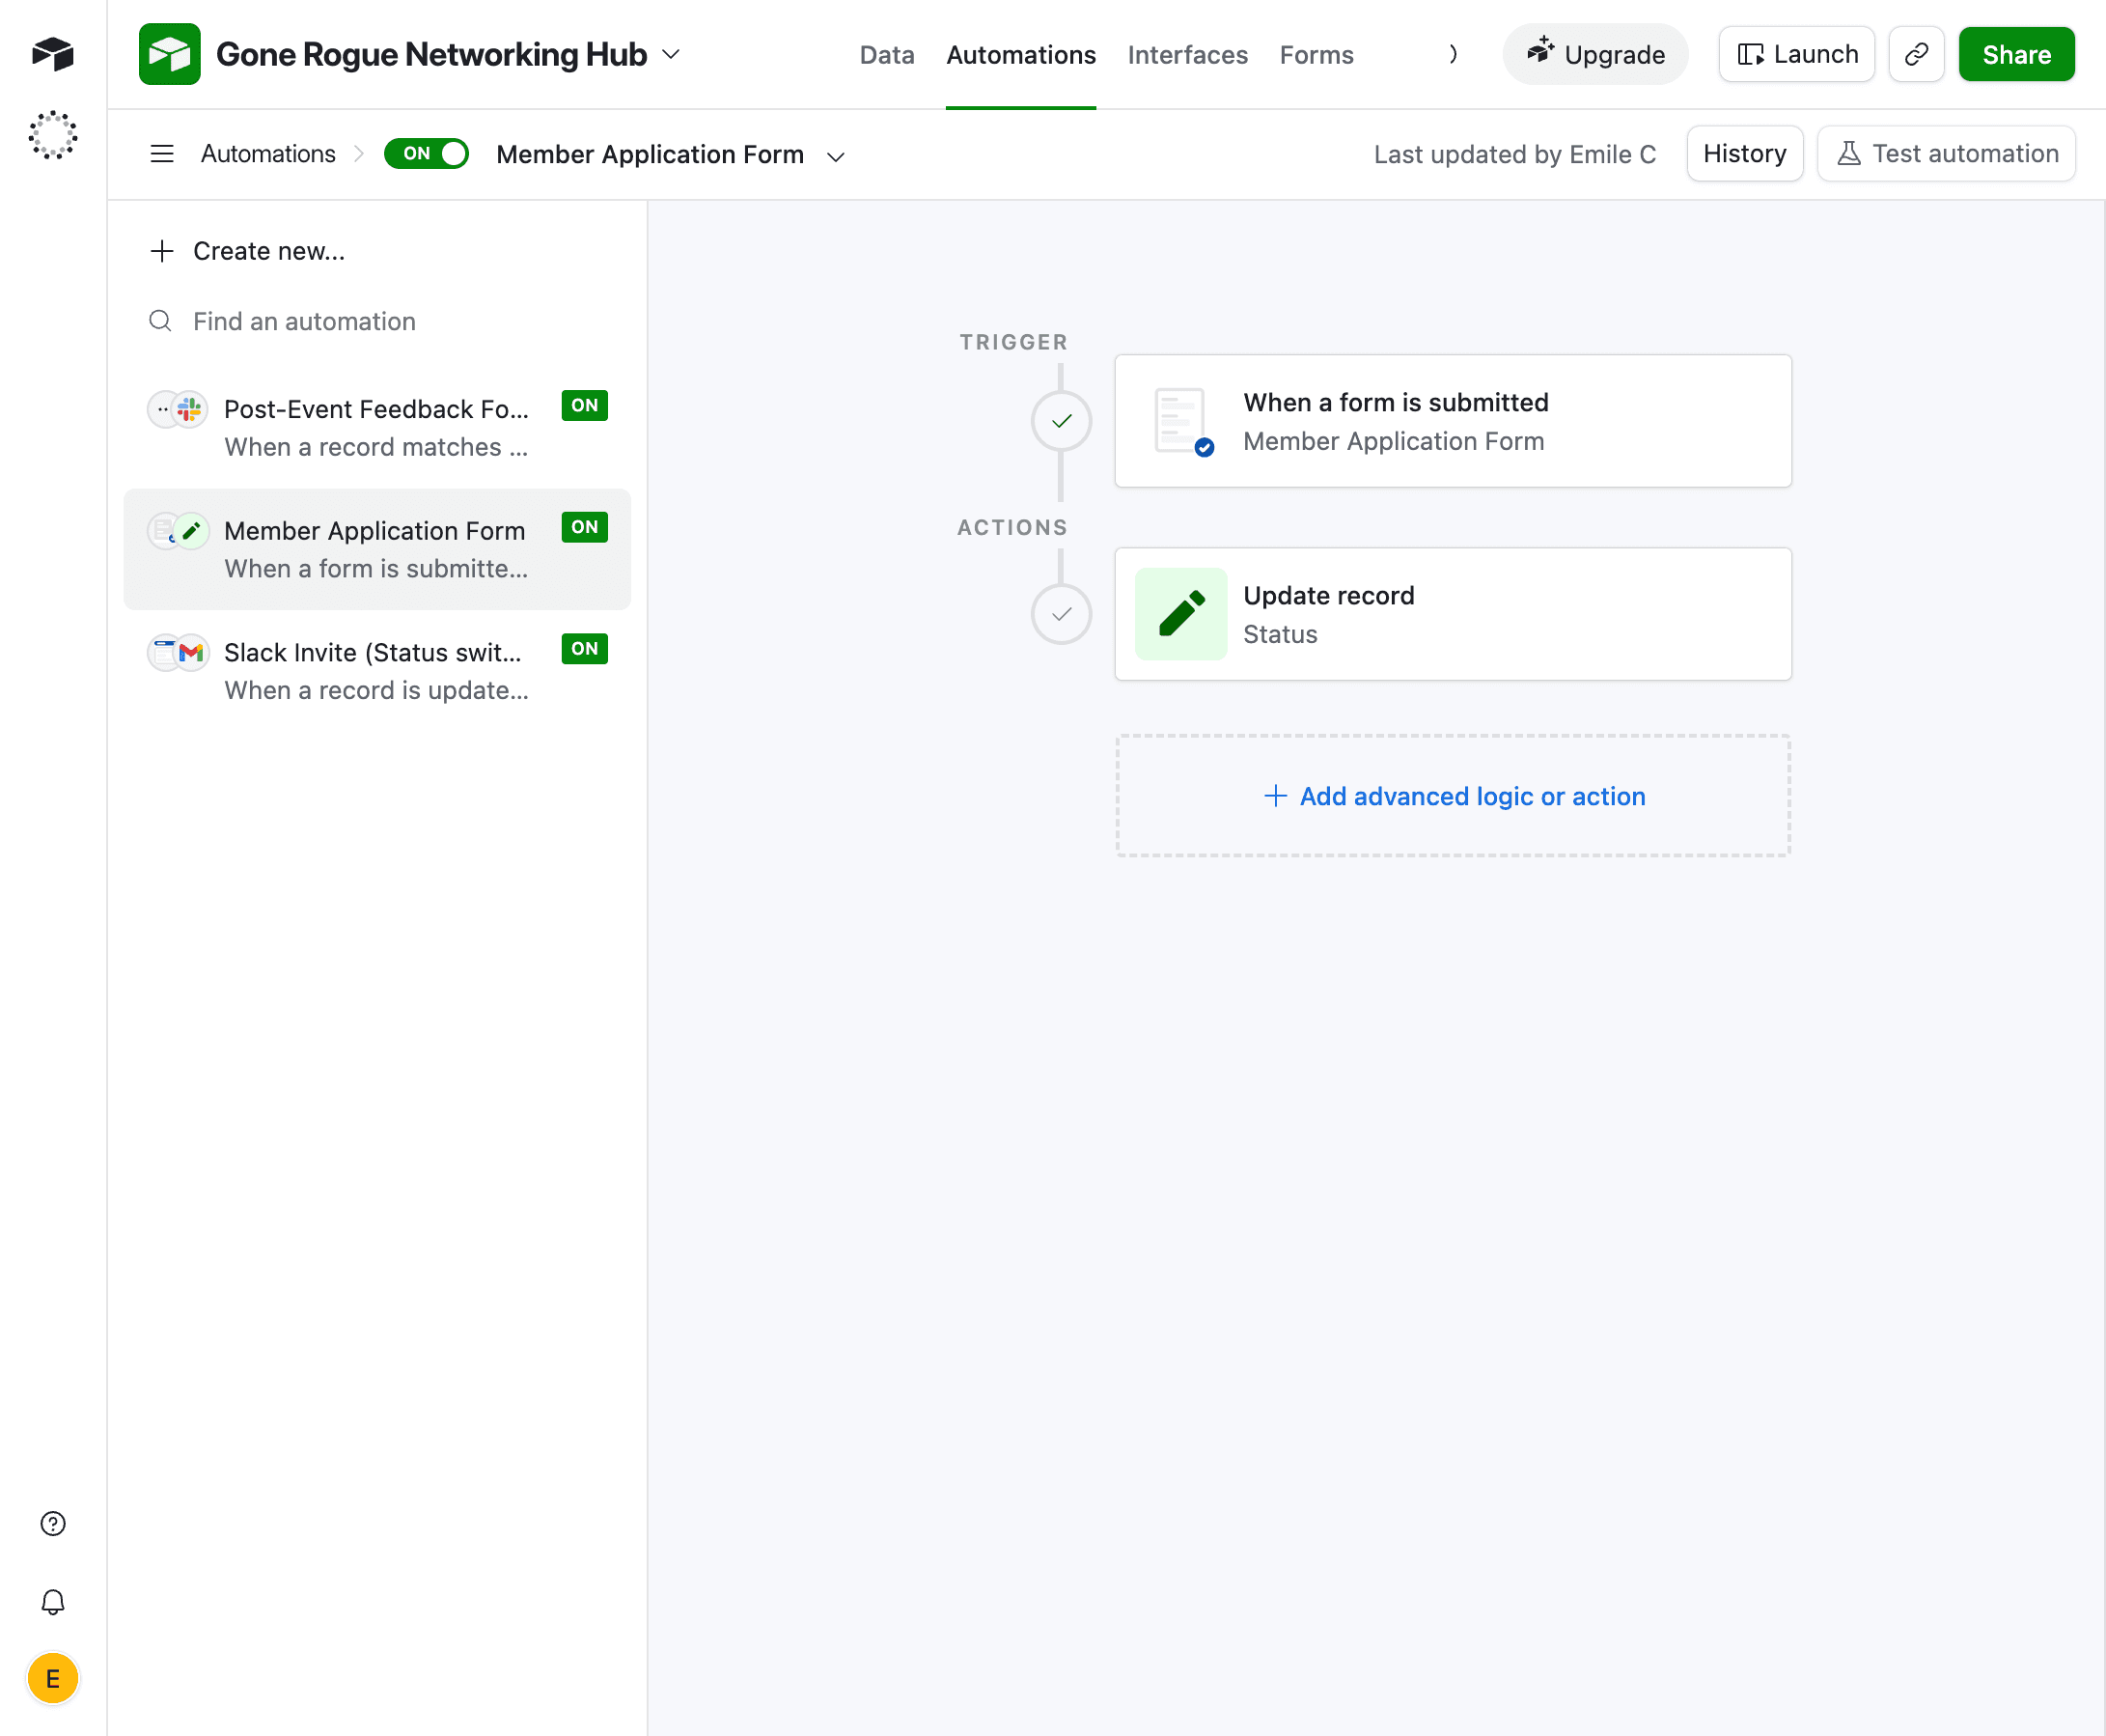
Task: Click the green base icon beside the title
Action: tap(169, 54)
